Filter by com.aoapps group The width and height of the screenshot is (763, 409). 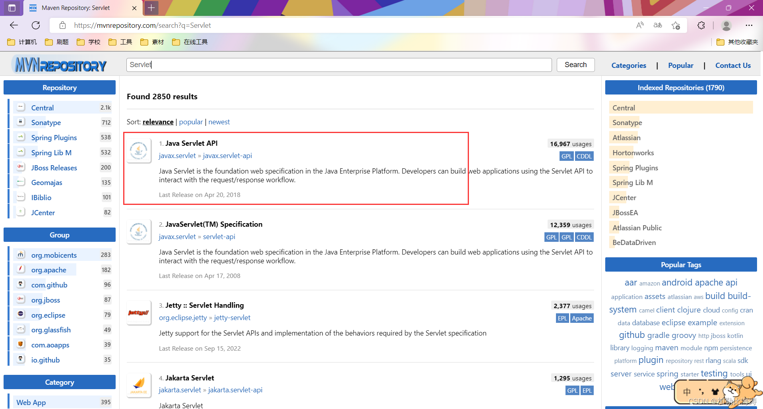click(x=50, y=345)
